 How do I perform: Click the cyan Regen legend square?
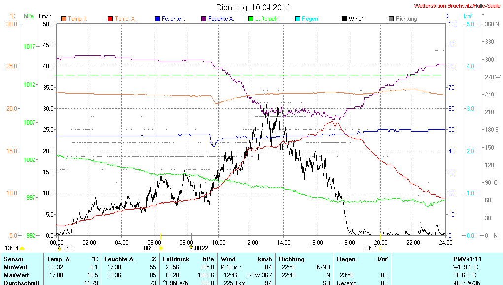point(298,19)
